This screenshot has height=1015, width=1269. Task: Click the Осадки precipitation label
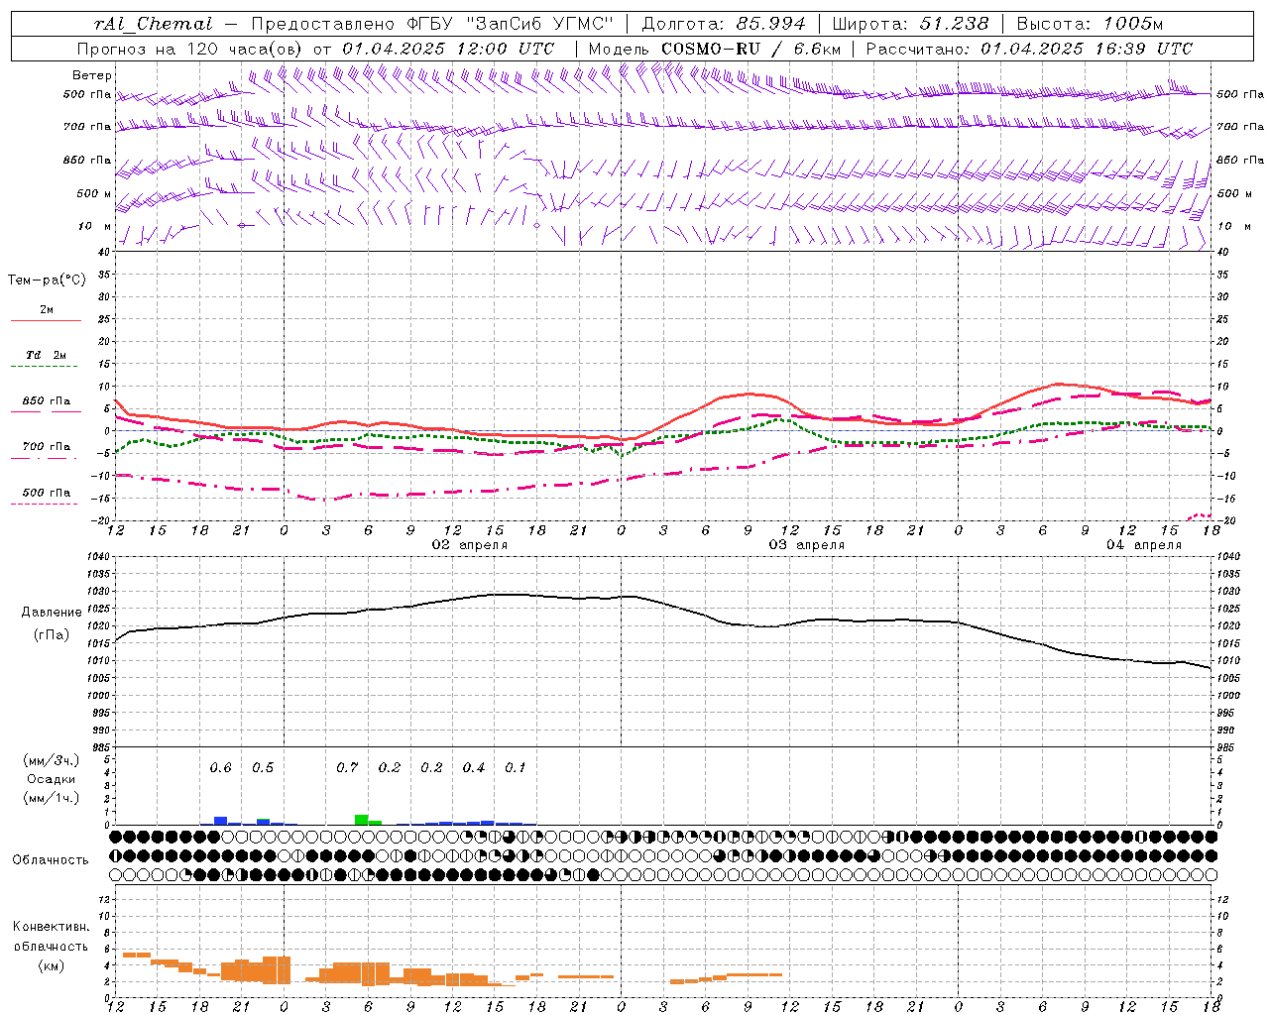(52, 779)
